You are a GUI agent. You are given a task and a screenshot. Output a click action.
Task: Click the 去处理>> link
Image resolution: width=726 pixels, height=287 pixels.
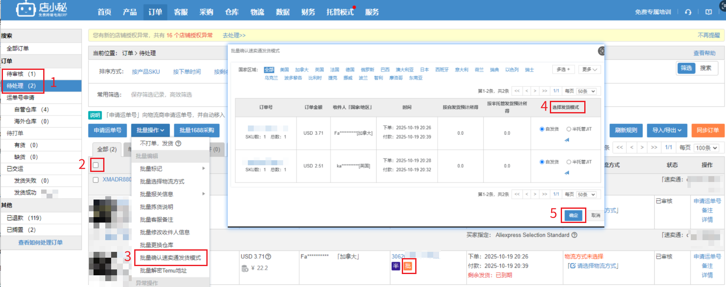pos(234,36)
